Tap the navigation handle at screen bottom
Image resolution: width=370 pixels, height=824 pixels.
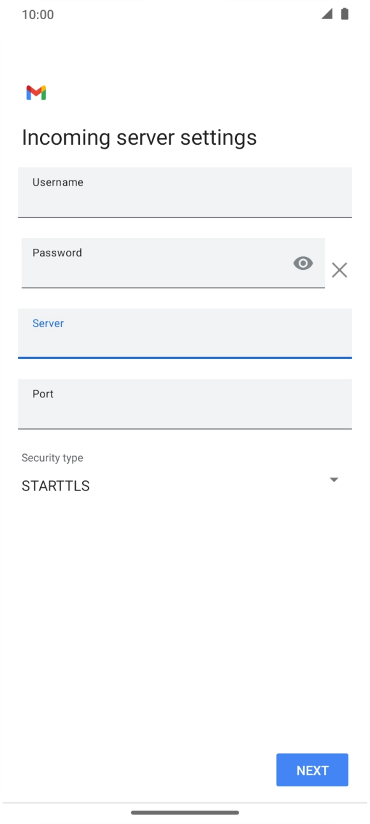[185, 813]
